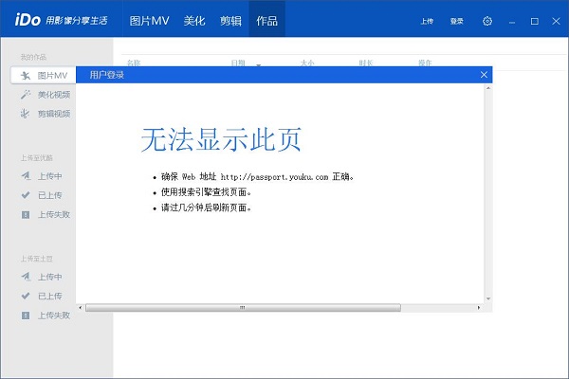569x379 pixels.
Task: Show 上传中 items under 上传至优酷
Action: 50,175
